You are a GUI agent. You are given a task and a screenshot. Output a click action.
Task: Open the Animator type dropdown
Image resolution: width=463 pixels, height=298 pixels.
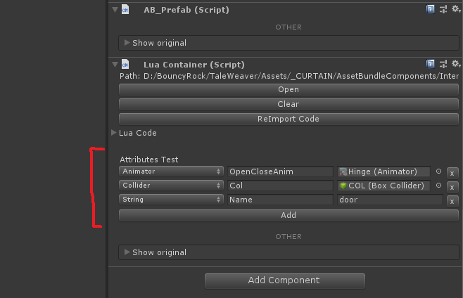(171, 171)
